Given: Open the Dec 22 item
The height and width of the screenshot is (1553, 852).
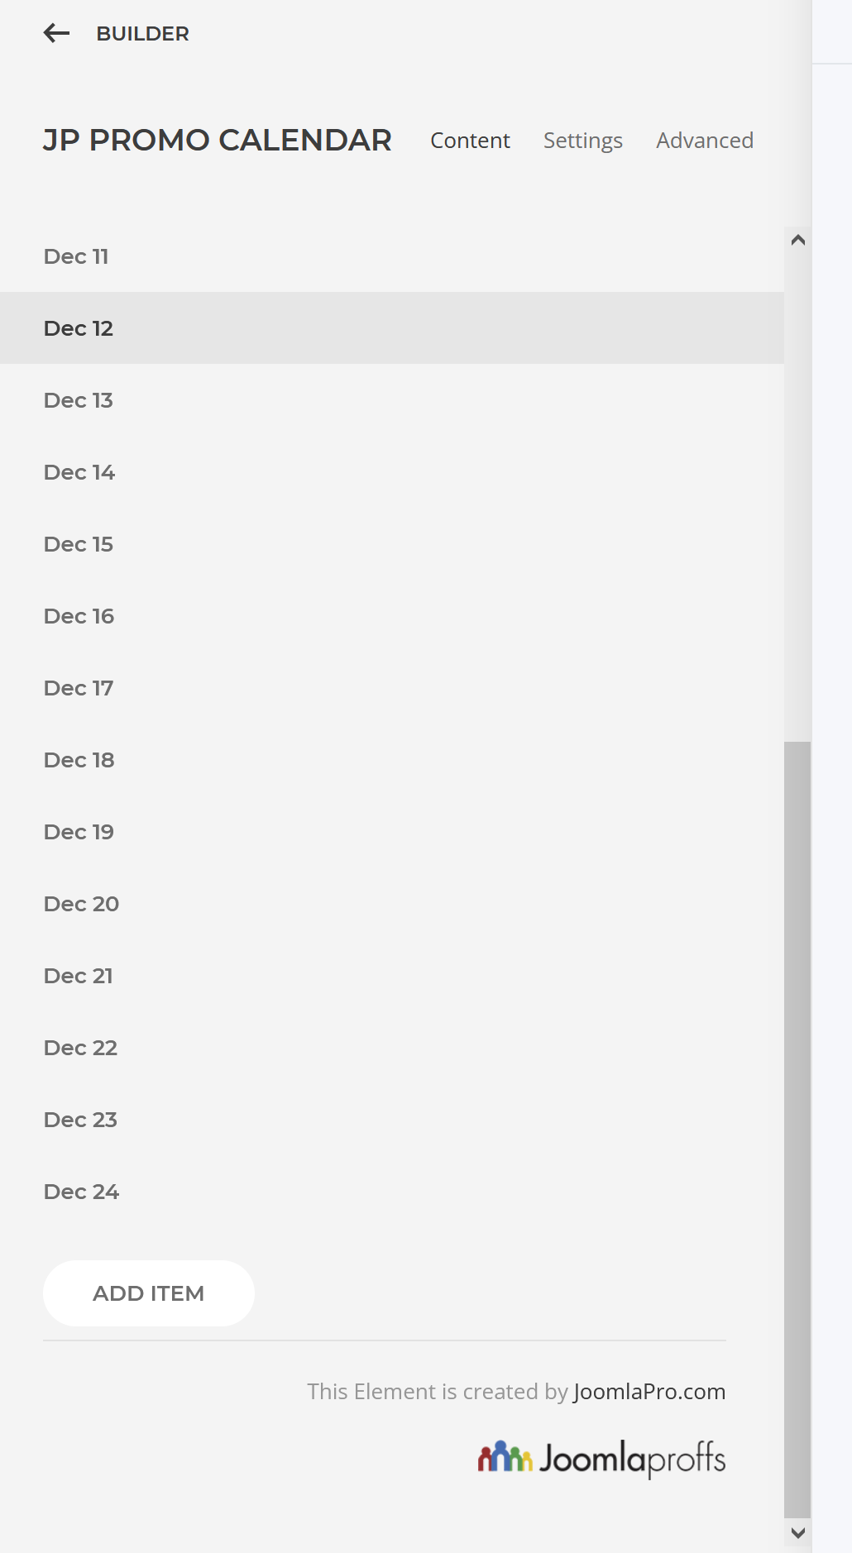Looking at the screenshot, I should click(80, 1048).
